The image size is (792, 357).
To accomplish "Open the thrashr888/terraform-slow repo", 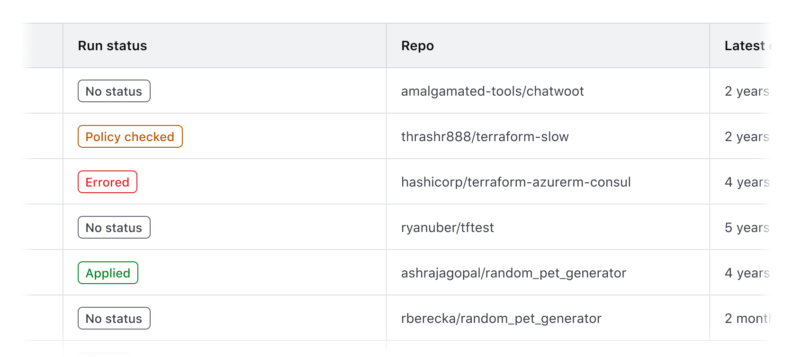I will (x=485, y=137).
